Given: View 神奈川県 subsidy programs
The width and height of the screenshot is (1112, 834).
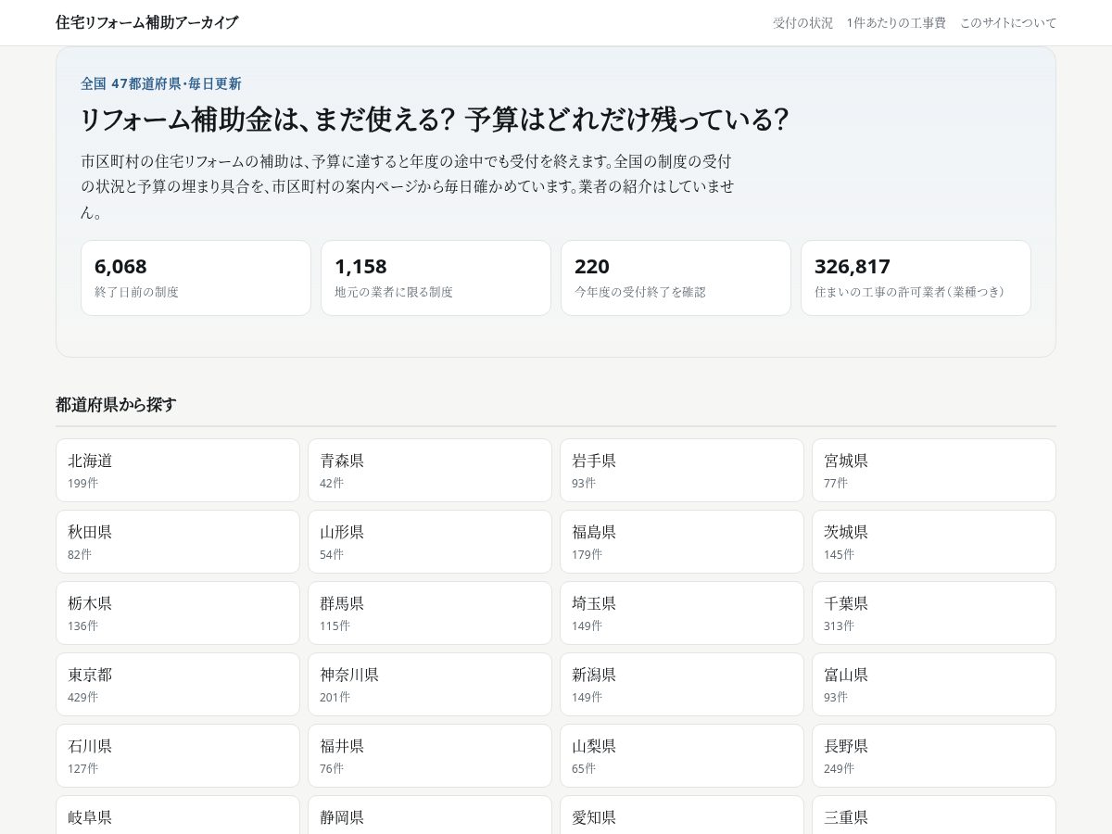Looking at the screenshot, I should (x=430, y=684).
